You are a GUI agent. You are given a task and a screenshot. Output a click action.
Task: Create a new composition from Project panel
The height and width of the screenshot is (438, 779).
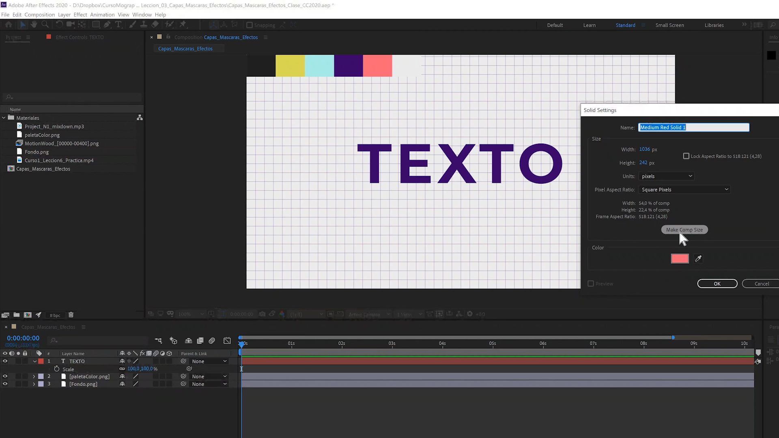28,315
